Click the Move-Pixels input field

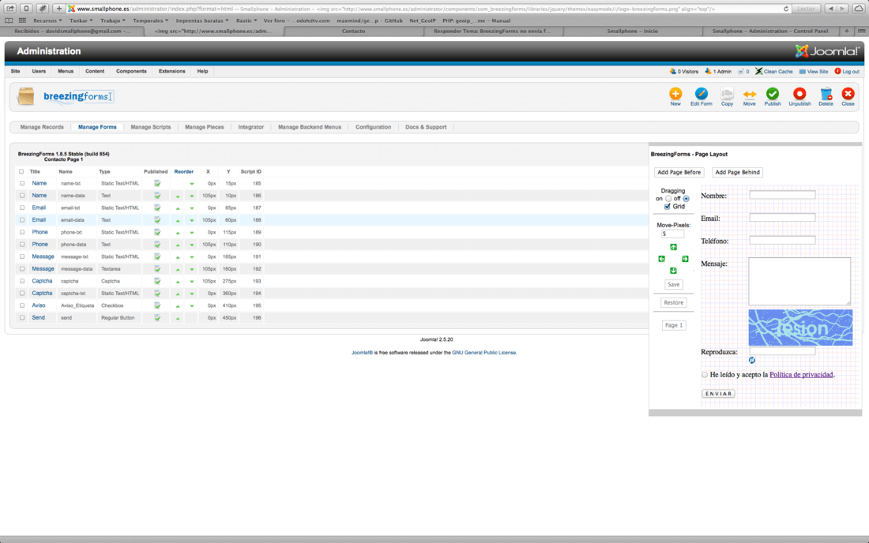coord(672,234)
